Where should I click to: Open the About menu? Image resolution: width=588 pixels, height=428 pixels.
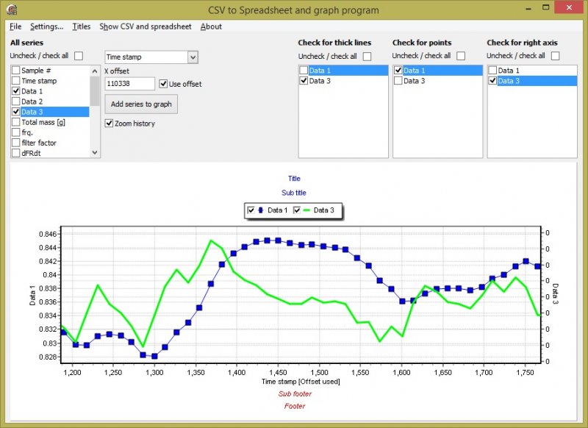point(211,26)
